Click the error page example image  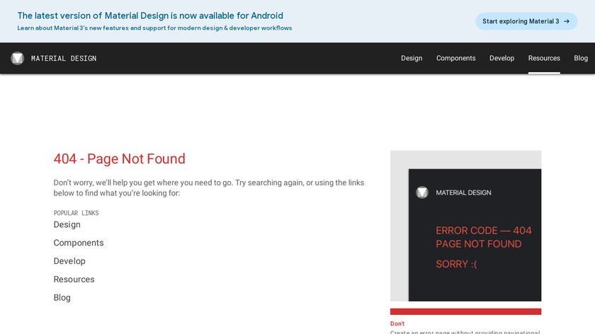(x=465, y=226)
